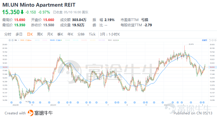Select the 日K daily candlestick tab
Viewport: 217px width, 119px height.
30,34
